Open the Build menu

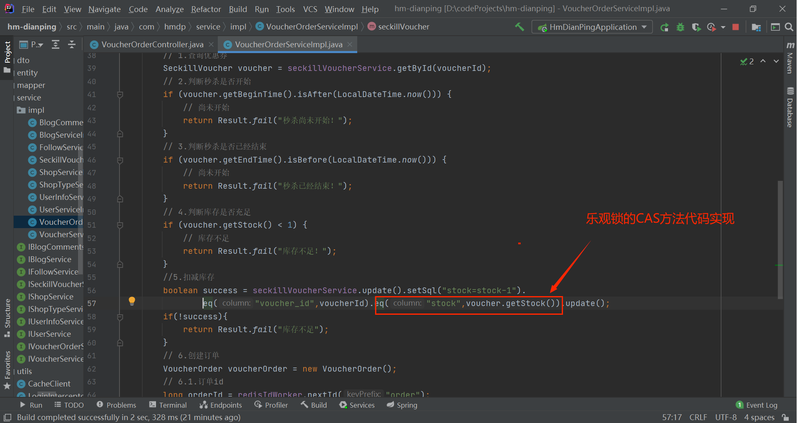[238, 9]
